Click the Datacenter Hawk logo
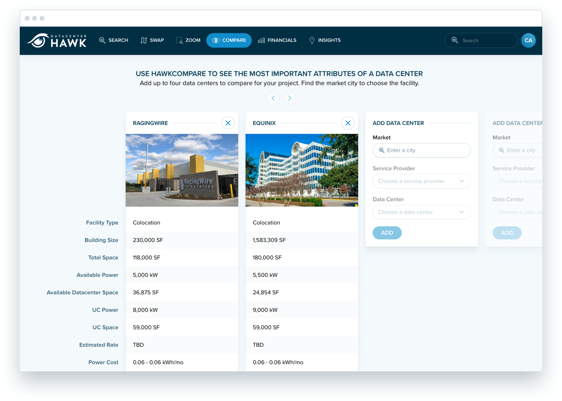 point(57,40)
